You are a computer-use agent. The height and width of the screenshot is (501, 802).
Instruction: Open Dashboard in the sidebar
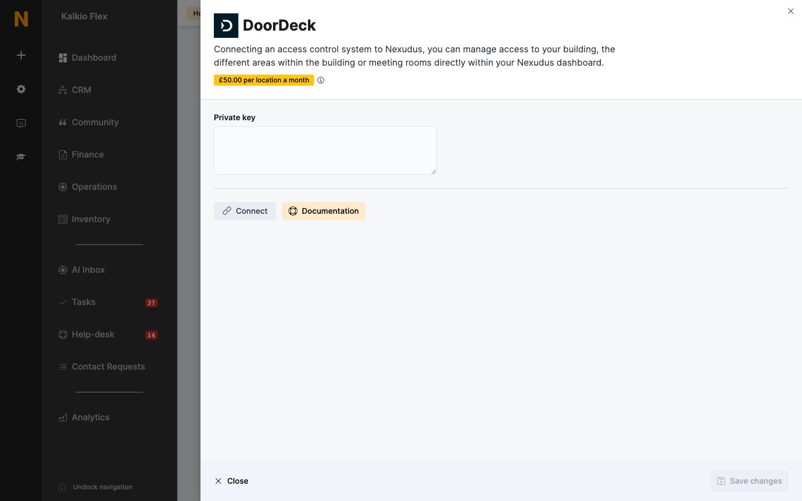87,58
